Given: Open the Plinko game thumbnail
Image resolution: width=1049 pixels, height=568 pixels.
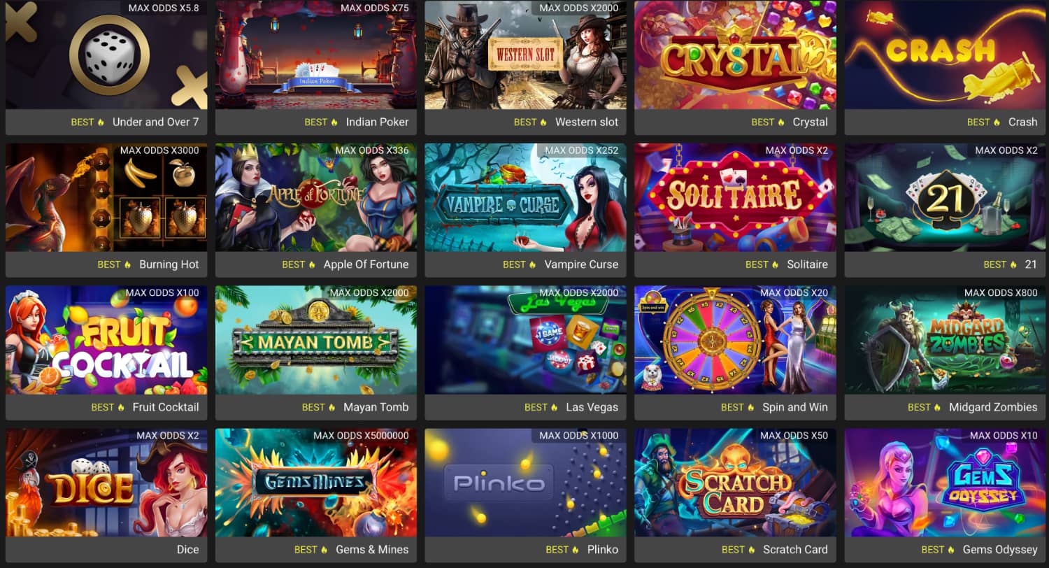Looking at the screenshot, I should [526, 483].
